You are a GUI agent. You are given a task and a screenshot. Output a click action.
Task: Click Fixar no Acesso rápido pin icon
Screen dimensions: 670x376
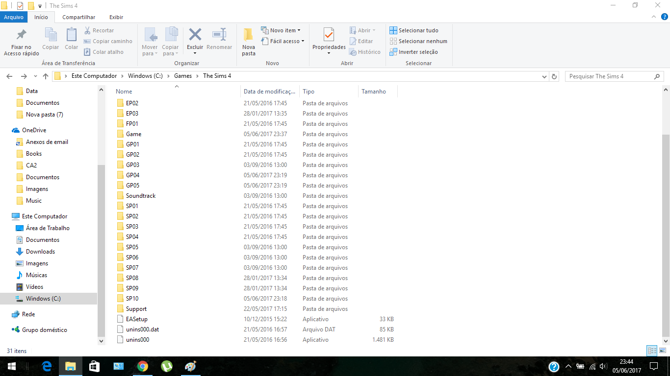(x=22, y=35)
